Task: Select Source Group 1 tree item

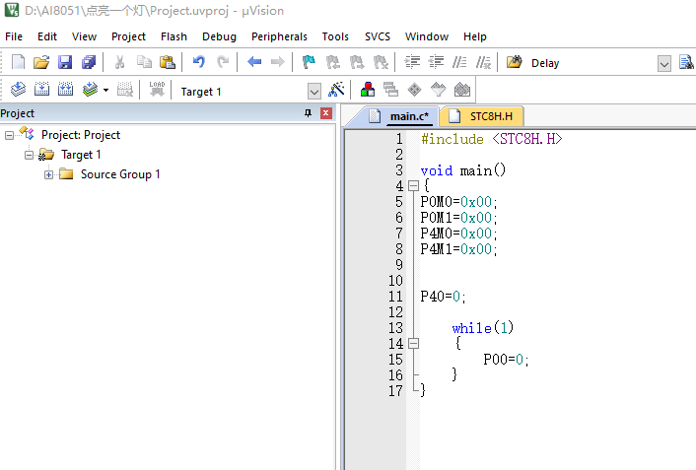Action: click(120, 174)
